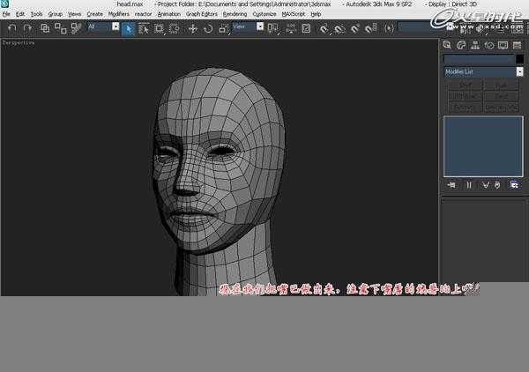Open the Modifiers menu
The image size is (529, 372).
[119, 14]
